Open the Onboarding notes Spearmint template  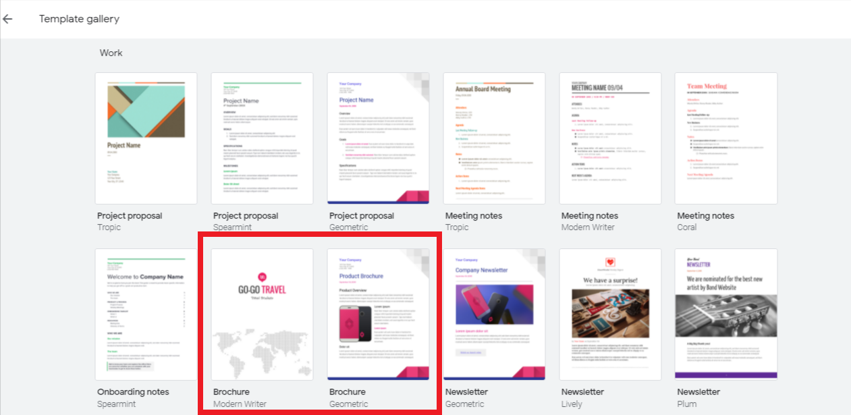[x=146, y=314]
